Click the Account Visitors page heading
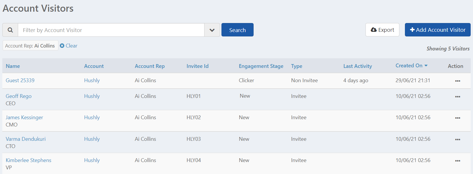The image size is (473, 174). click(x=38, y=8)
